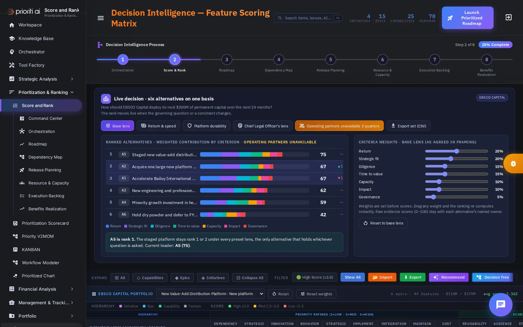This screenshot has width=523, height=327.
Task: Expand the Management & Tracking section
Action: point(72,303)
